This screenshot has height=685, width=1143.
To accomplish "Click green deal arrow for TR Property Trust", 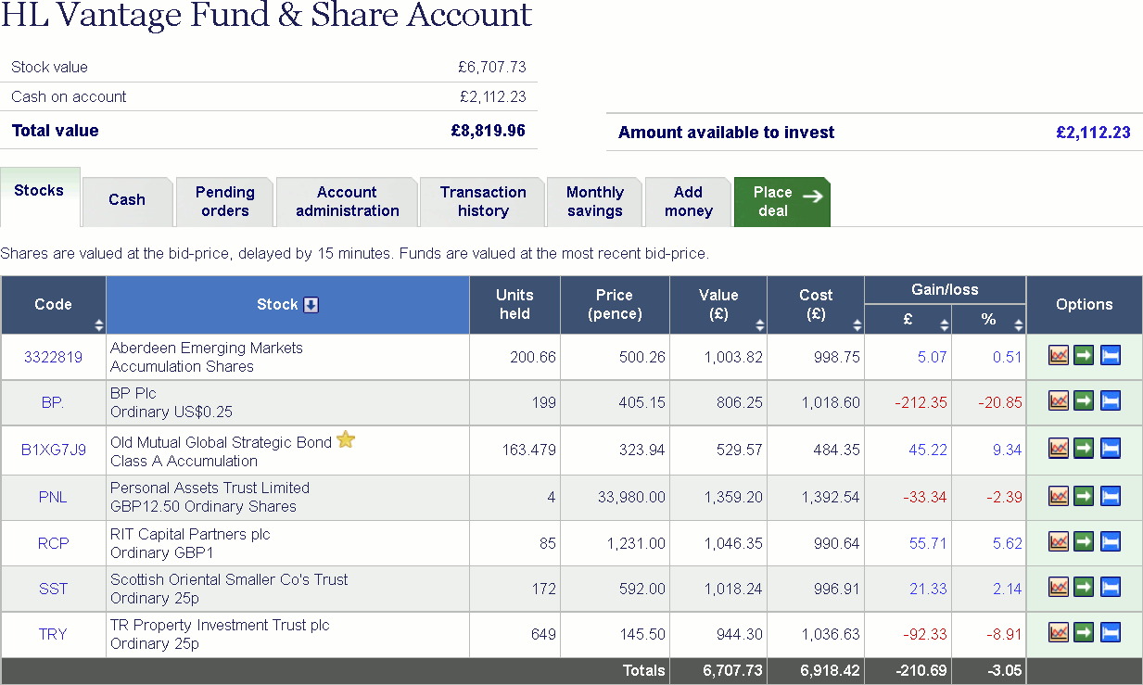I will tap(1084, 633).
